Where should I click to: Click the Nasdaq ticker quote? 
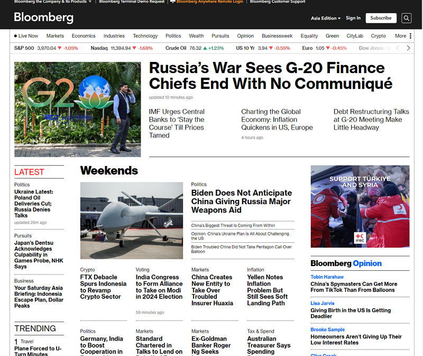coord(122,48)
